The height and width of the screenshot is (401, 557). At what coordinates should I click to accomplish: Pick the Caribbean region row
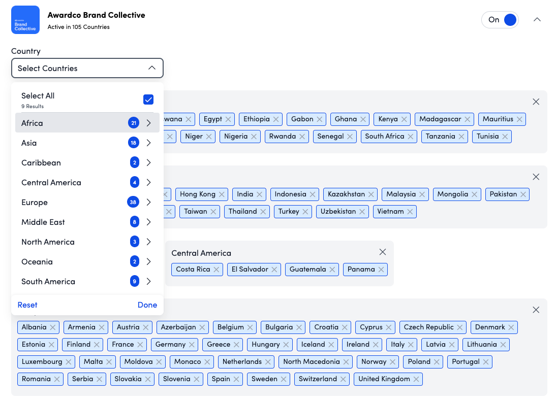pos(87,162)
